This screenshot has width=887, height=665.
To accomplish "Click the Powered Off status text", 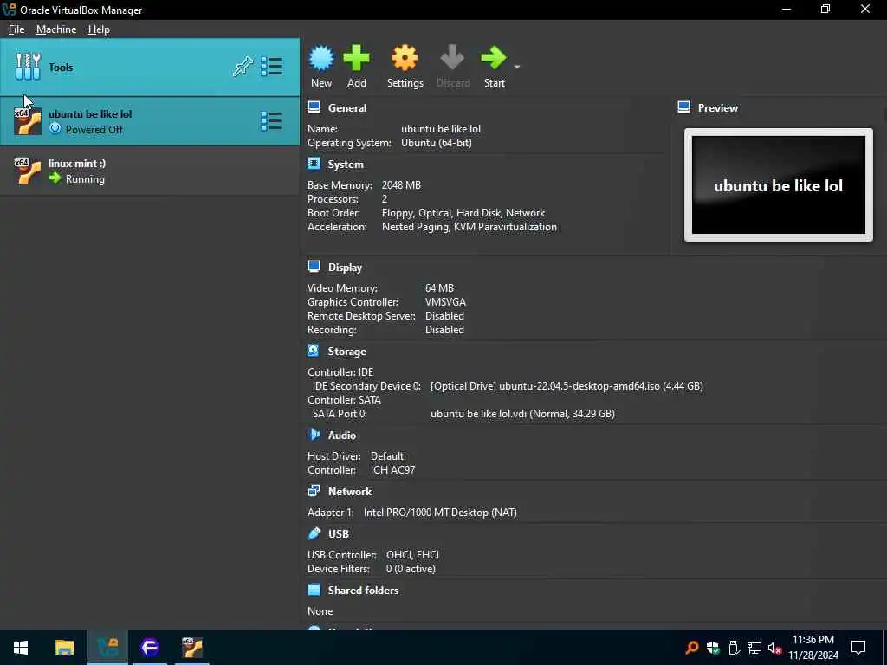I will pyautogui.click(x=94, y=130).
